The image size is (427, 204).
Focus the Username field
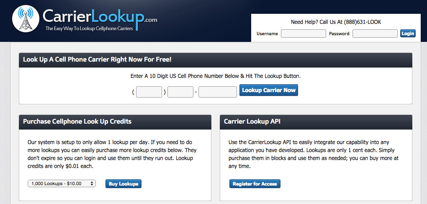[x=304, y=34]
